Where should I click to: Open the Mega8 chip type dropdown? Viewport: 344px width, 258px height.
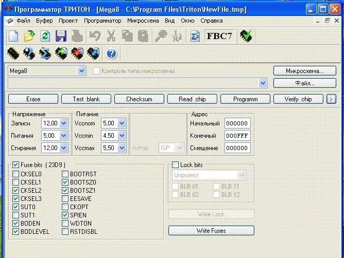[81, 71]
